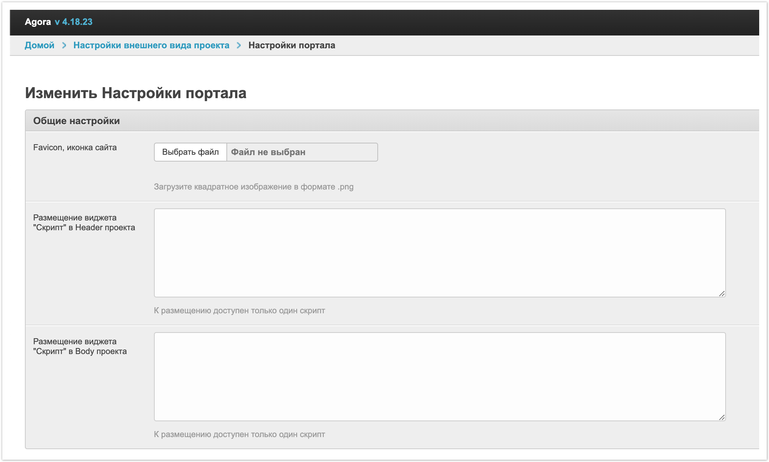
Task: Grab the Body textarea resize handle
Action: pyautogui.click(x=721, y=417)
